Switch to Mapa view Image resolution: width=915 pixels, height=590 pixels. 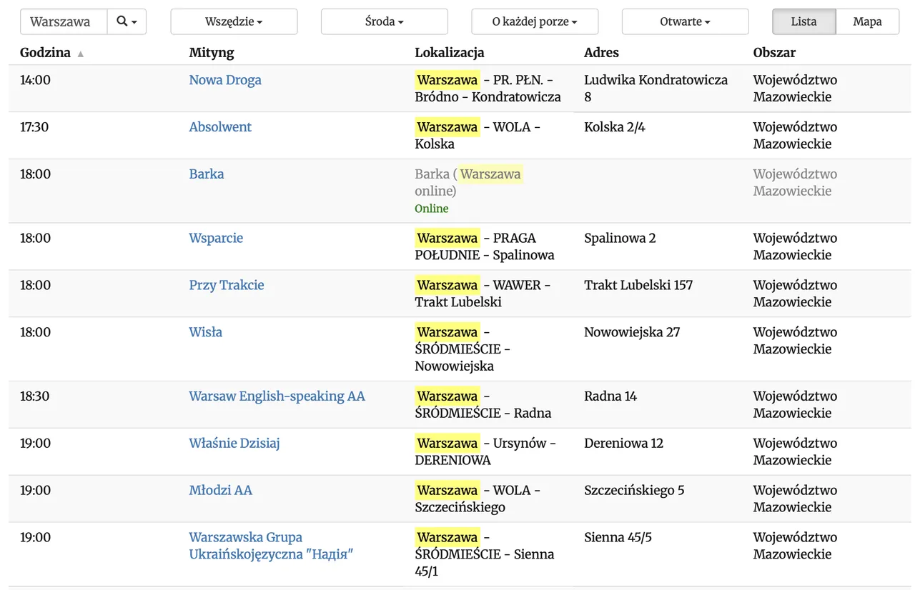tap(867, 21)
